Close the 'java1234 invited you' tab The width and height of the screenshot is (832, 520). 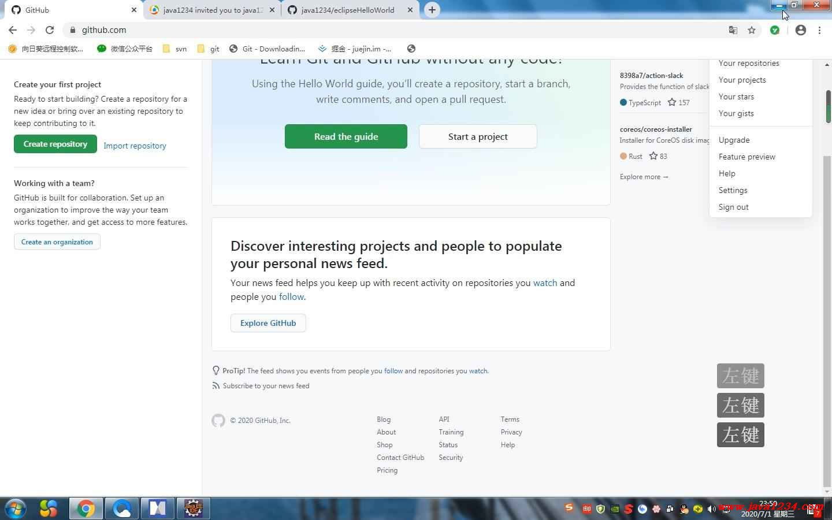pyautogui.click(x=272, y=10)
